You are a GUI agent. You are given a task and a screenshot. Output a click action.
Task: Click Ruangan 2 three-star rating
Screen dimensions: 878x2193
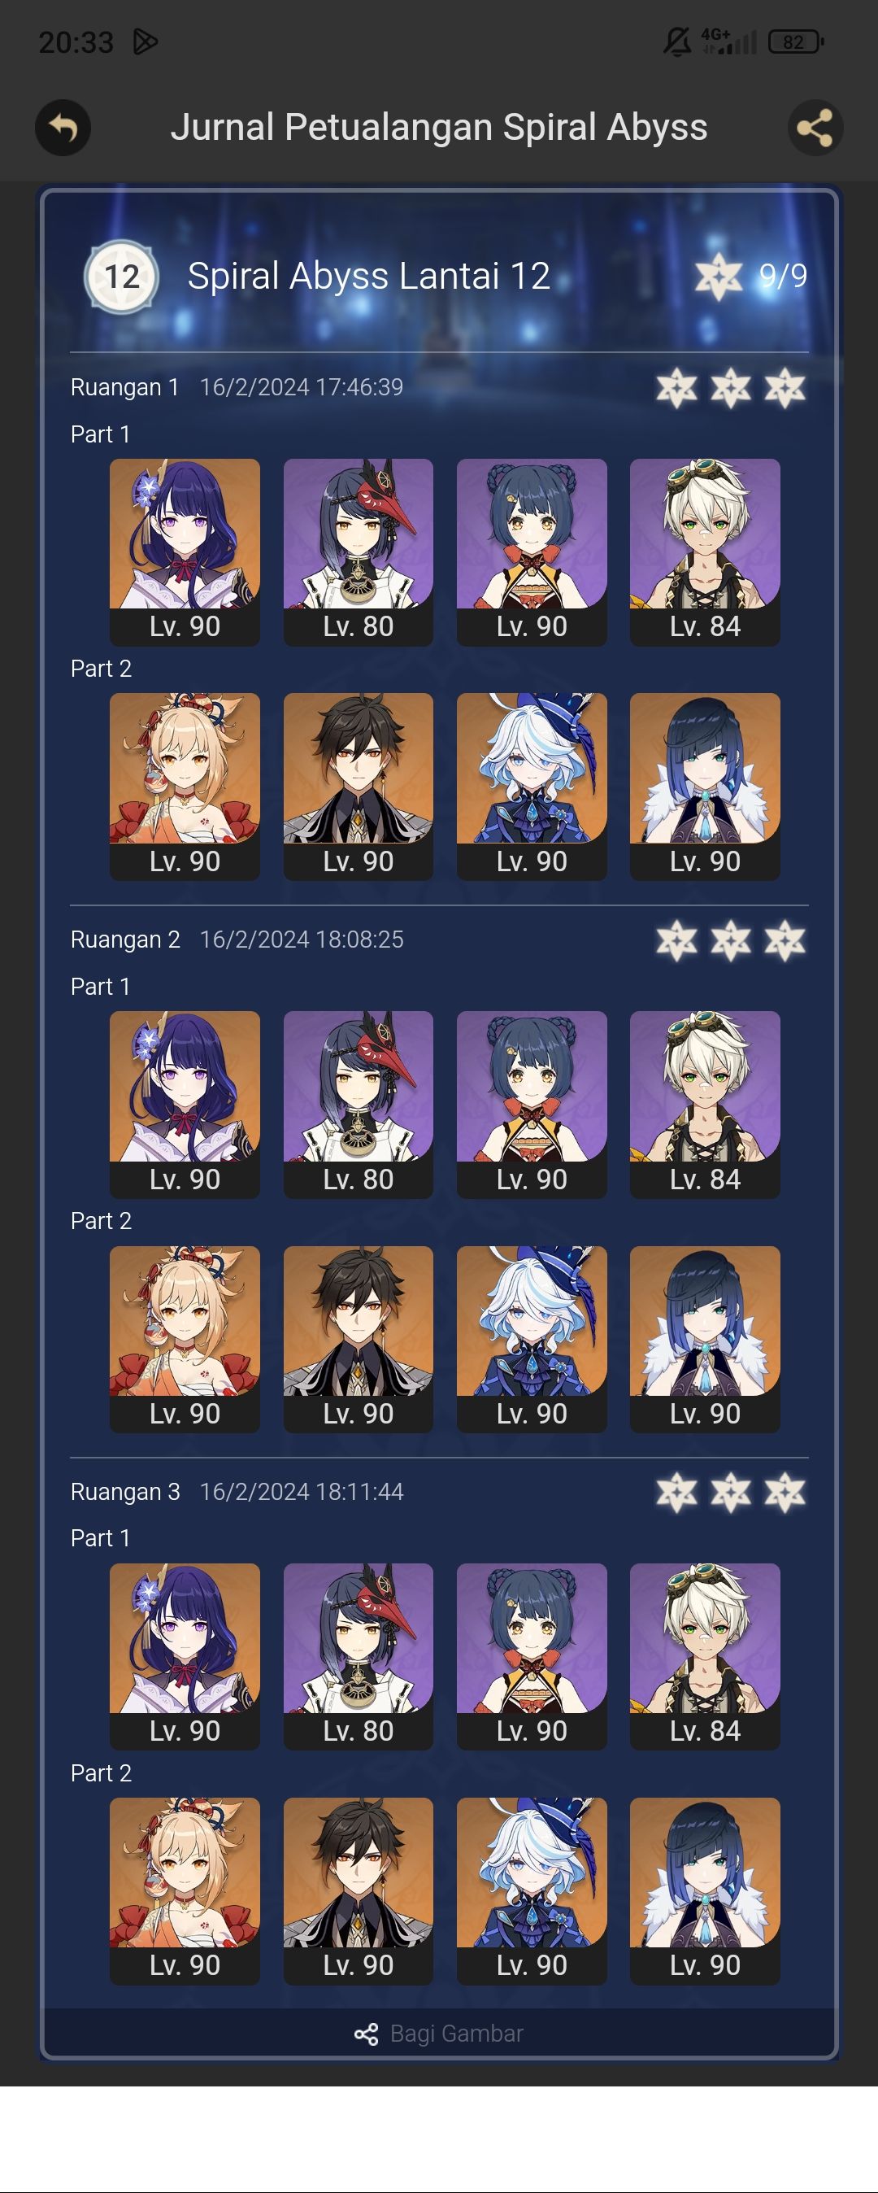(x=731, y=940)
